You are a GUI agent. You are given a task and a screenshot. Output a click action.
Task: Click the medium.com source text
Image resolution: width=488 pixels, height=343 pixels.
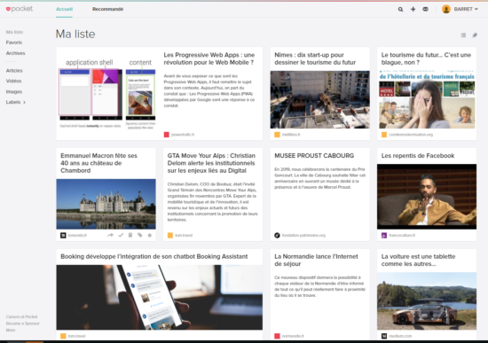tap(400, 336)
